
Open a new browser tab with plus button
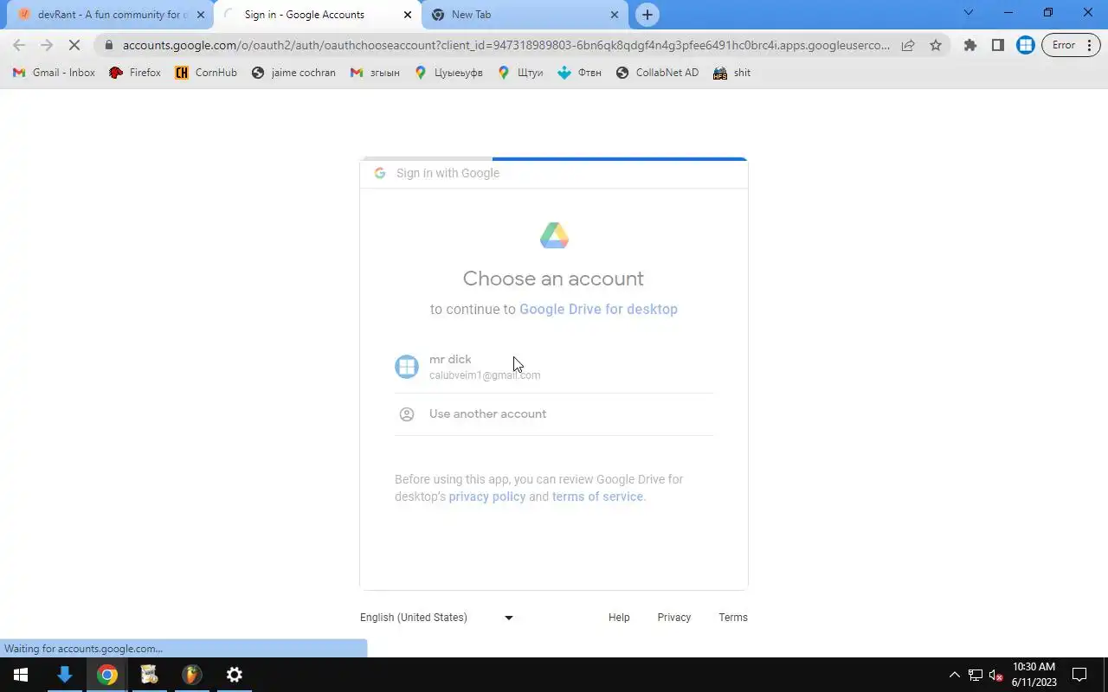coord(647,15)
